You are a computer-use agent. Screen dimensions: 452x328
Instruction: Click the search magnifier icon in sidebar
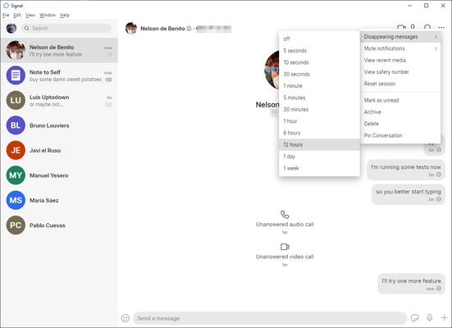coord(27,28)
